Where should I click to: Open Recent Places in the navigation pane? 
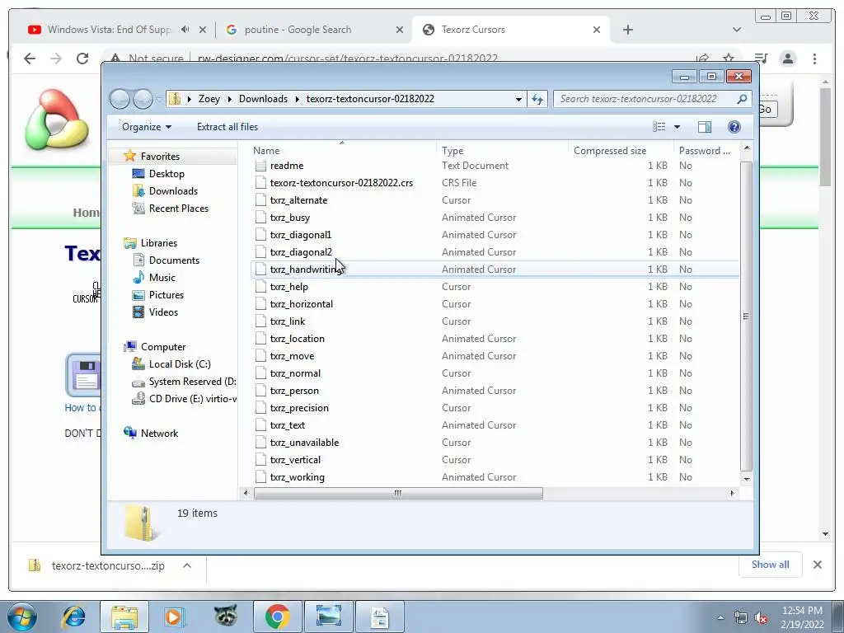click(178, 209)
